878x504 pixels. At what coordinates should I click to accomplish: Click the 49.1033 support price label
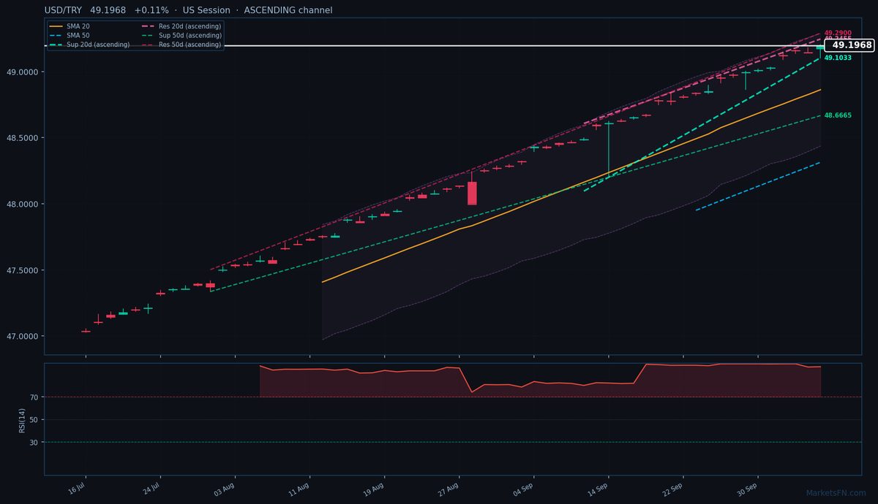[838, 58]
